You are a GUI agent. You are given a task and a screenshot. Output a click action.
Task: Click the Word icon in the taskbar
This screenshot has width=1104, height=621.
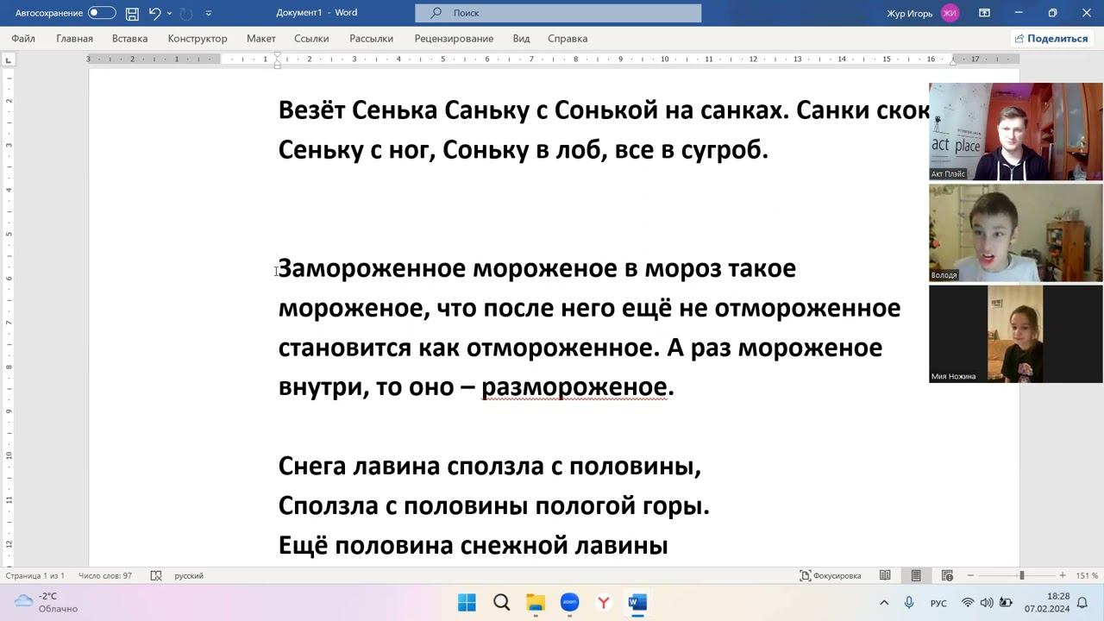tap(637, 602)
